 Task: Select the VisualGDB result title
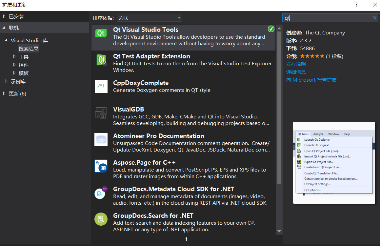coord(129,109)
